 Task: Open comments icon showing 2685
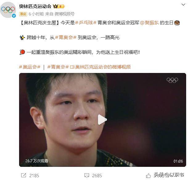click(87, 175)
